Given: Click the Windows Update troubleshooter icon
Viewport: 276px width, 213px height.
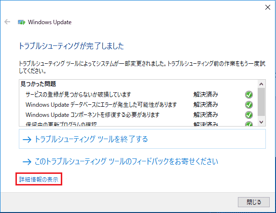Looking at the screenshot, I should (x=22, y=22).
